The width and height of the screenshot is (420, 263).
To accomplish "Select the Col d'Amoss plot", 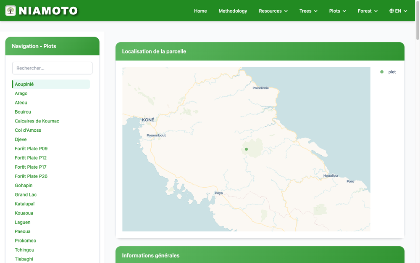I will 28,130.
